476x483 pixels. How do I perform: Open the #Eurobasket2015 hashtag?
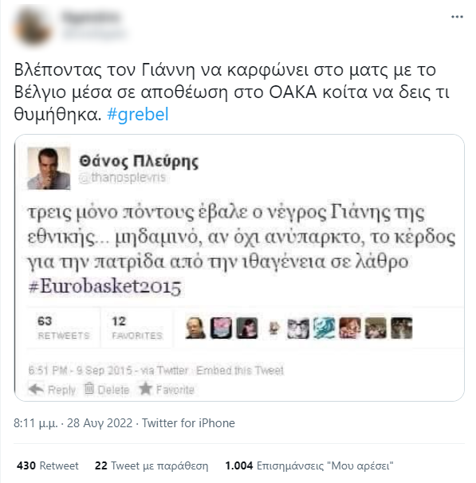pyautogui.click(x=104, y=287)
